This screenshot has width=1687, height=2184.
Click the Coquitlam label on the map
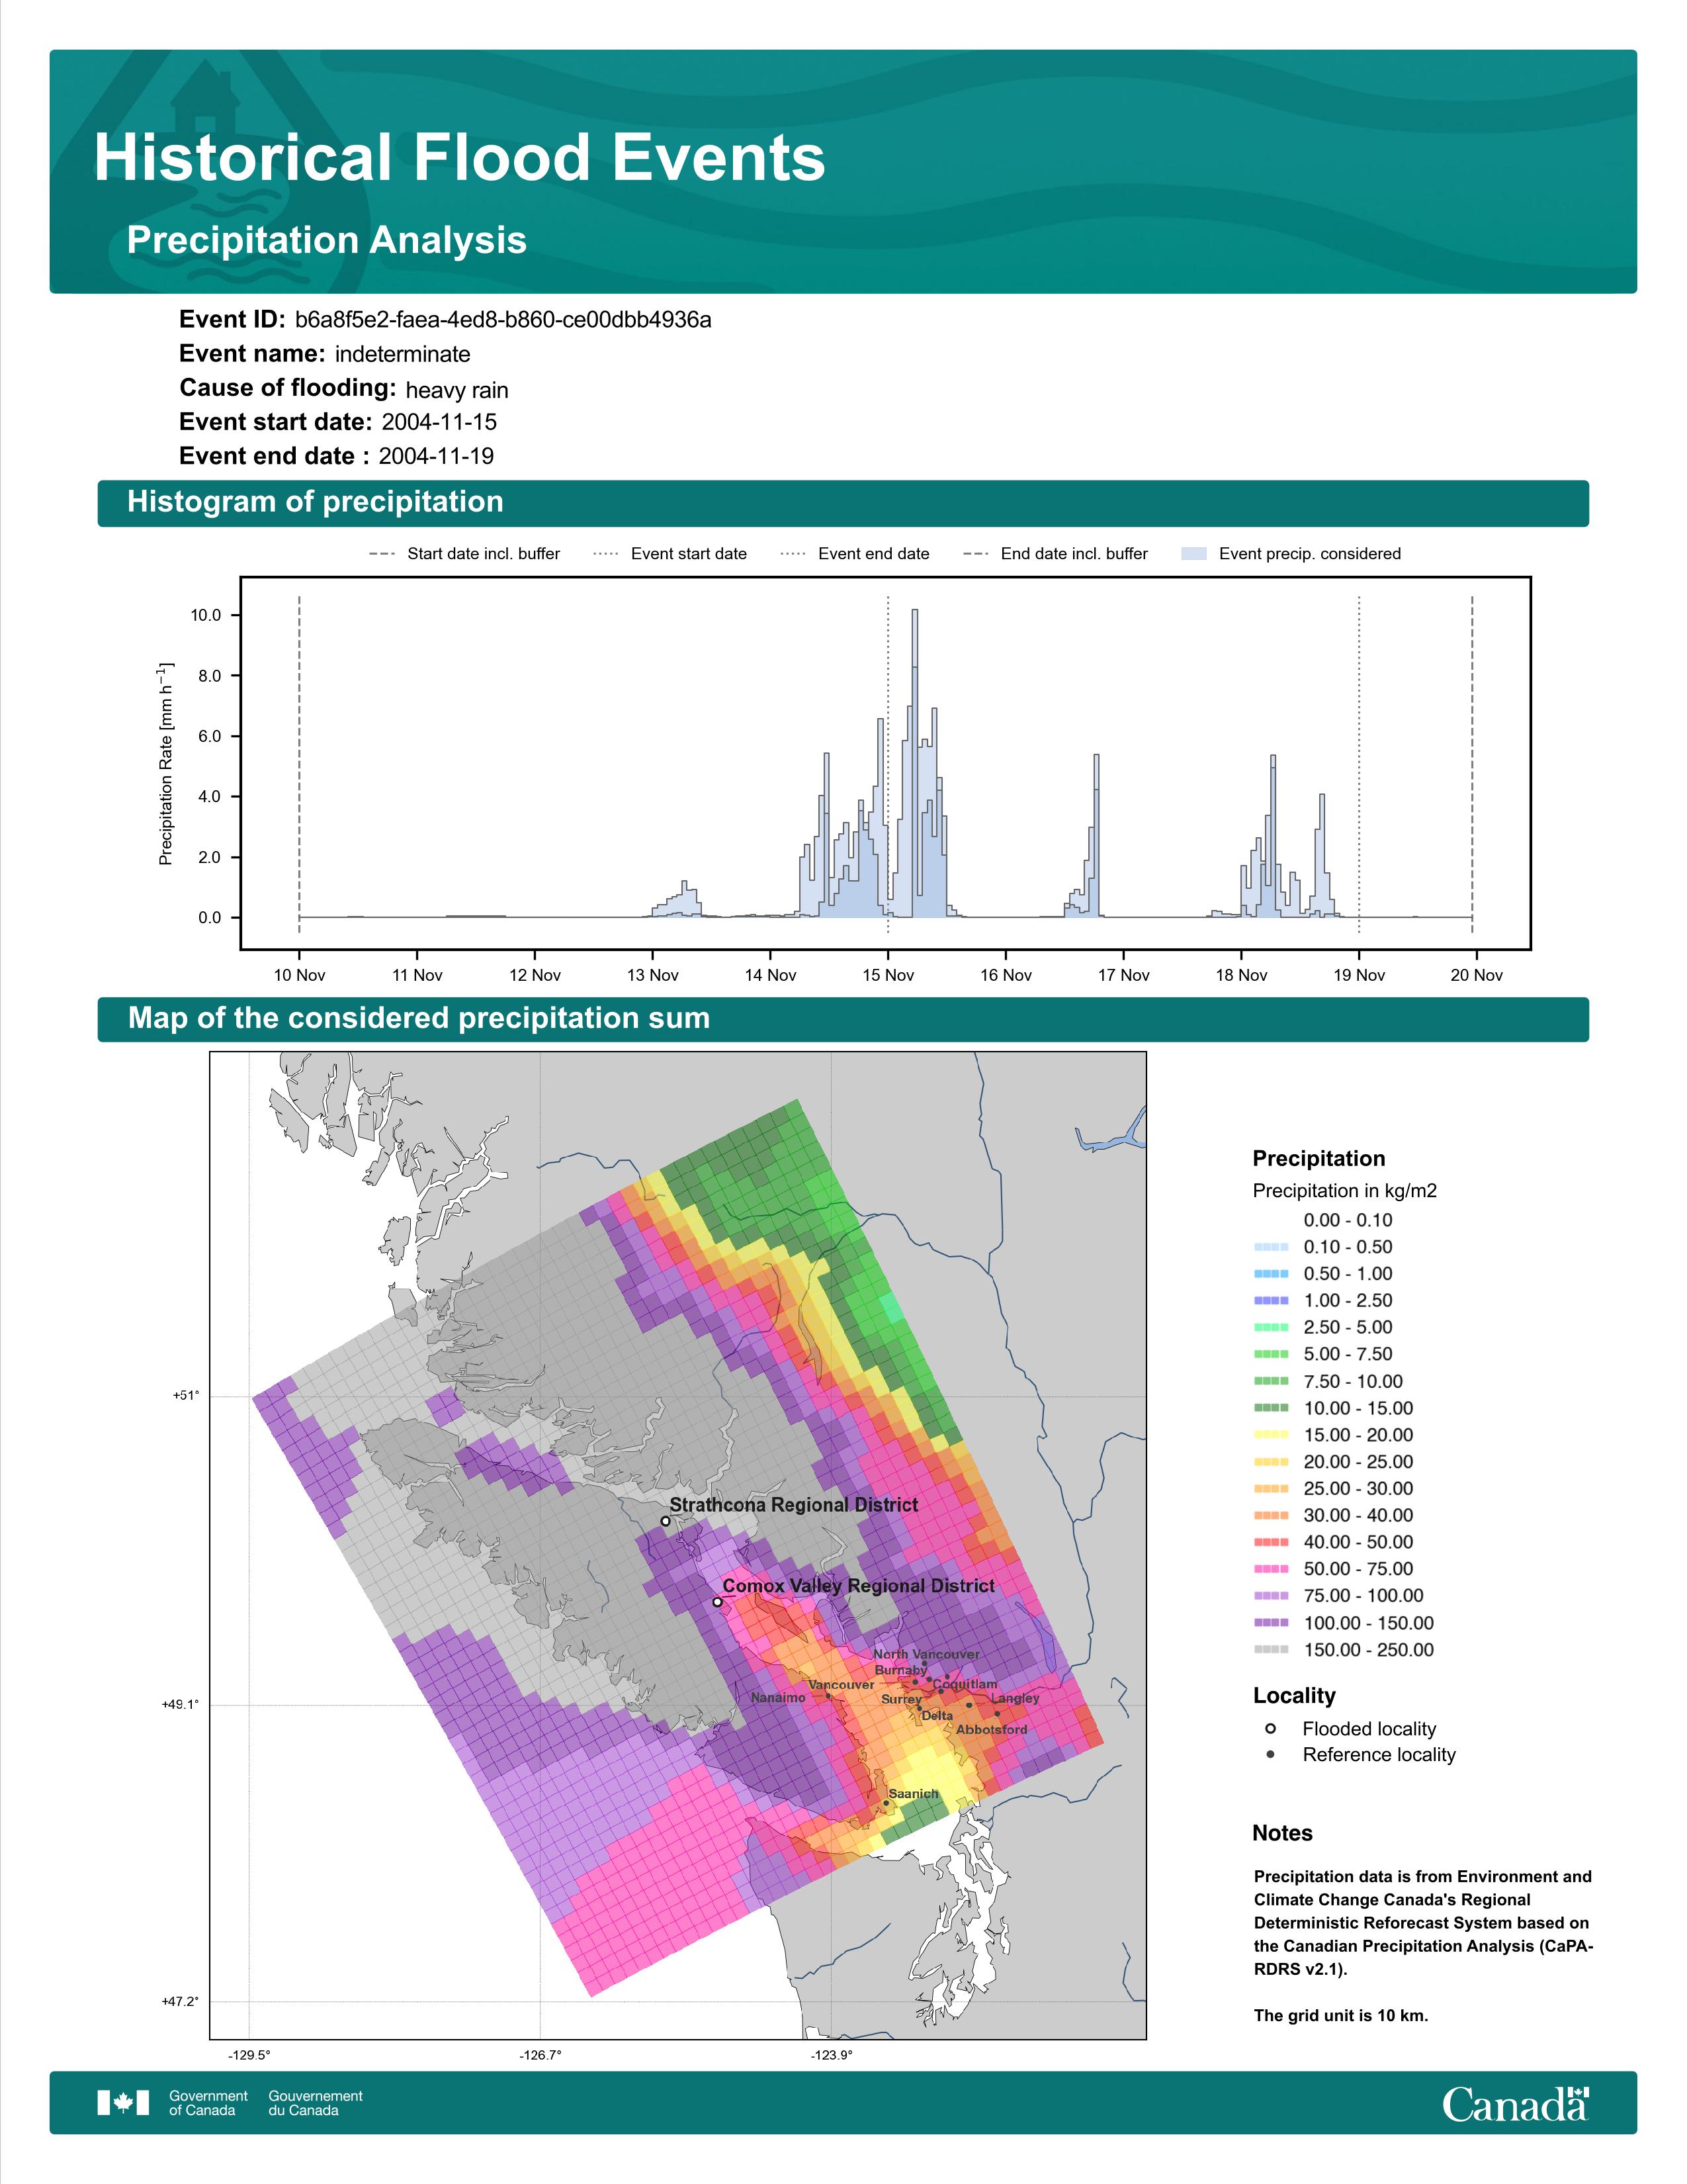[965, 1684]
